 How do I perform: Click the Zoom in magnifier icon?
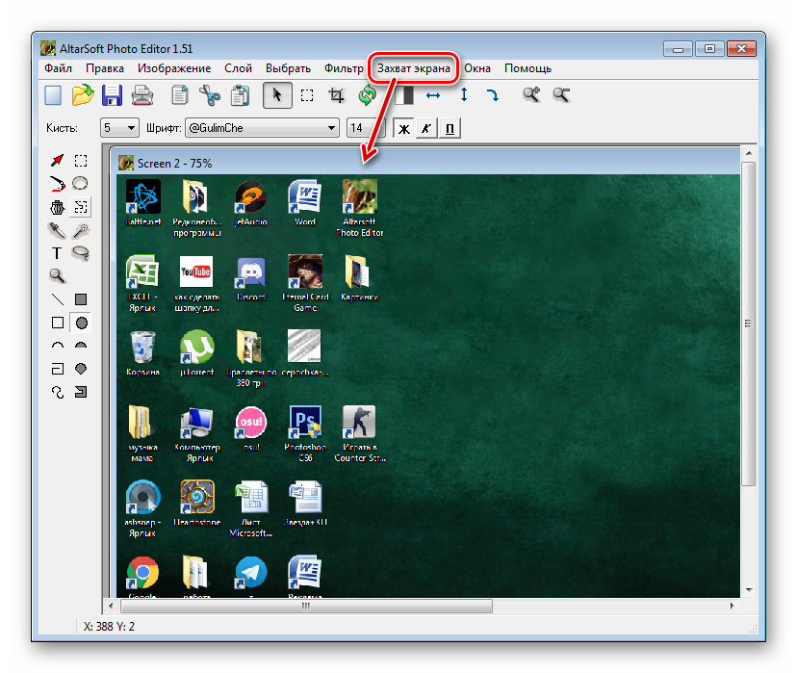(531, 95)
